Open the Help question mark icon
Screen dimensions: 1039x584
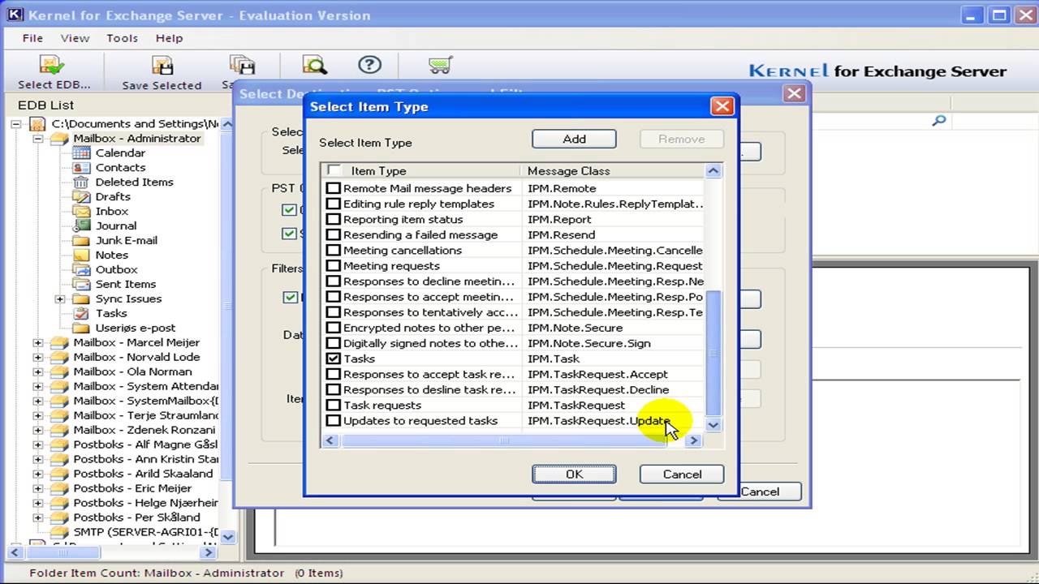pos(369,65)
